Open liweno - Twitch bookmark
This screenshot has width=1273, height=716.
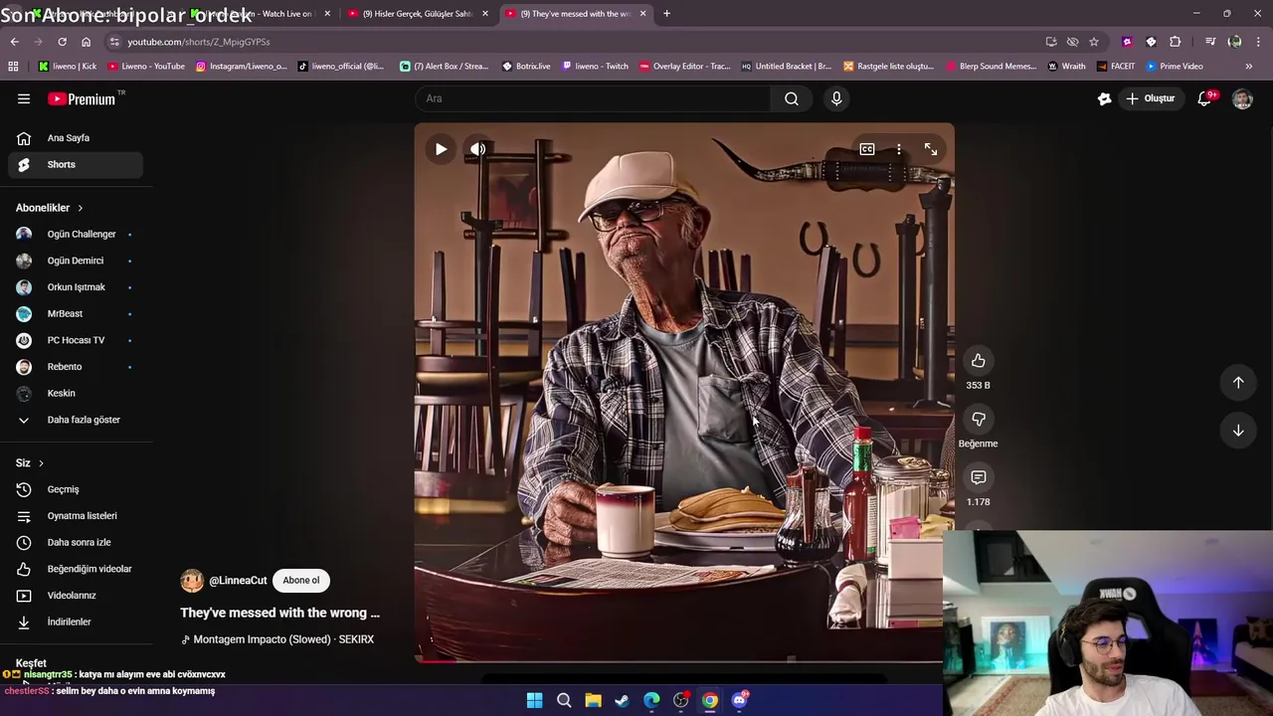[596, 67]
